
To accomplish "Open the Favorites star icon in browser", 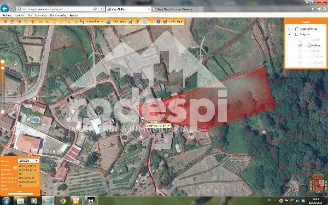I will tap(319, 9).
